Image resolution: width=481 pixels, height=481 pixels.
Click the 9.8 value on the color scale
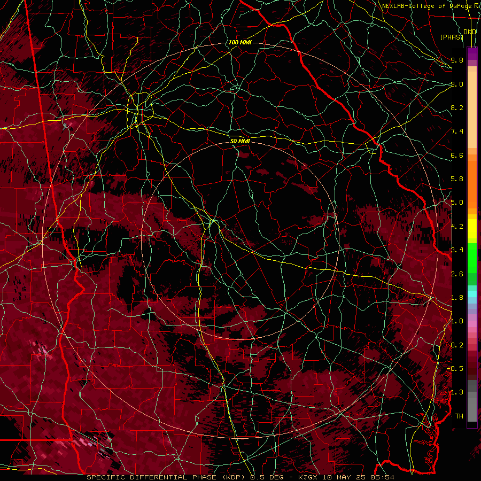click(x=457, y=60)
